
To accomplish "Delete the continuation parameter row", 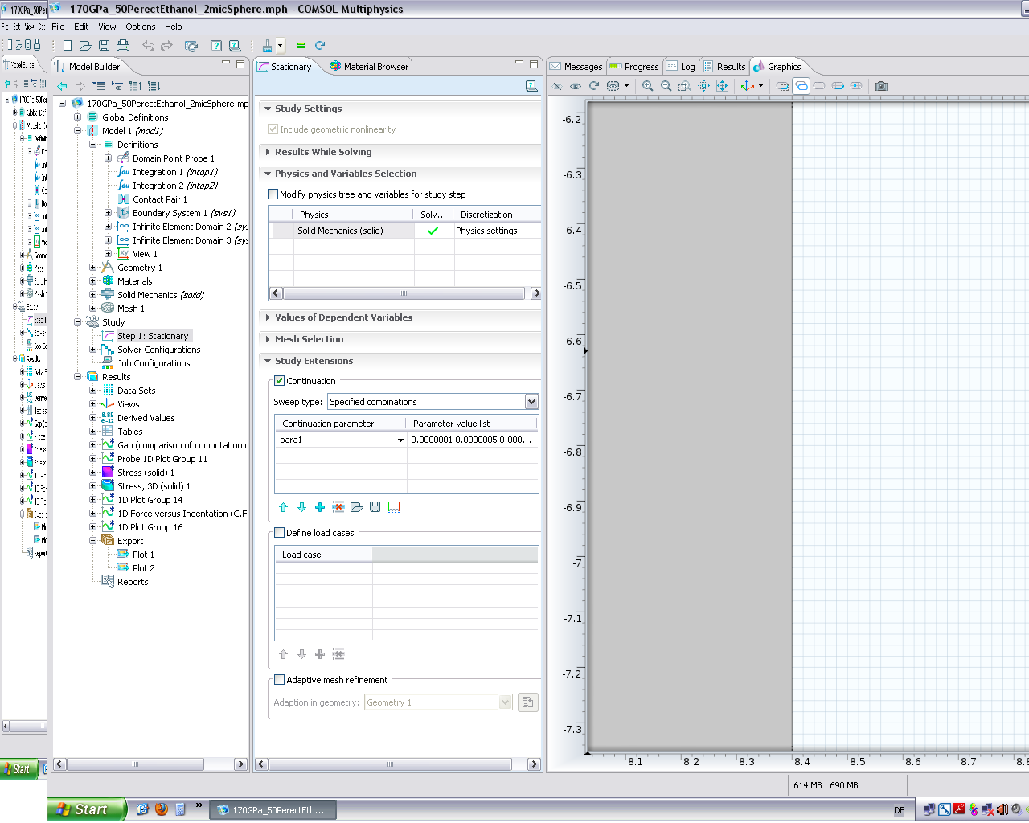I will 338,507.
